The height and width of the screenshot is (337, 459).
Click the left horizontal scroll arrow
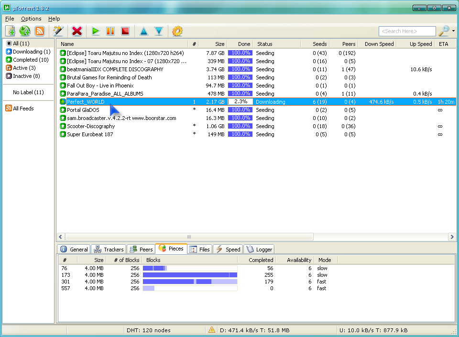click(61, 237)
